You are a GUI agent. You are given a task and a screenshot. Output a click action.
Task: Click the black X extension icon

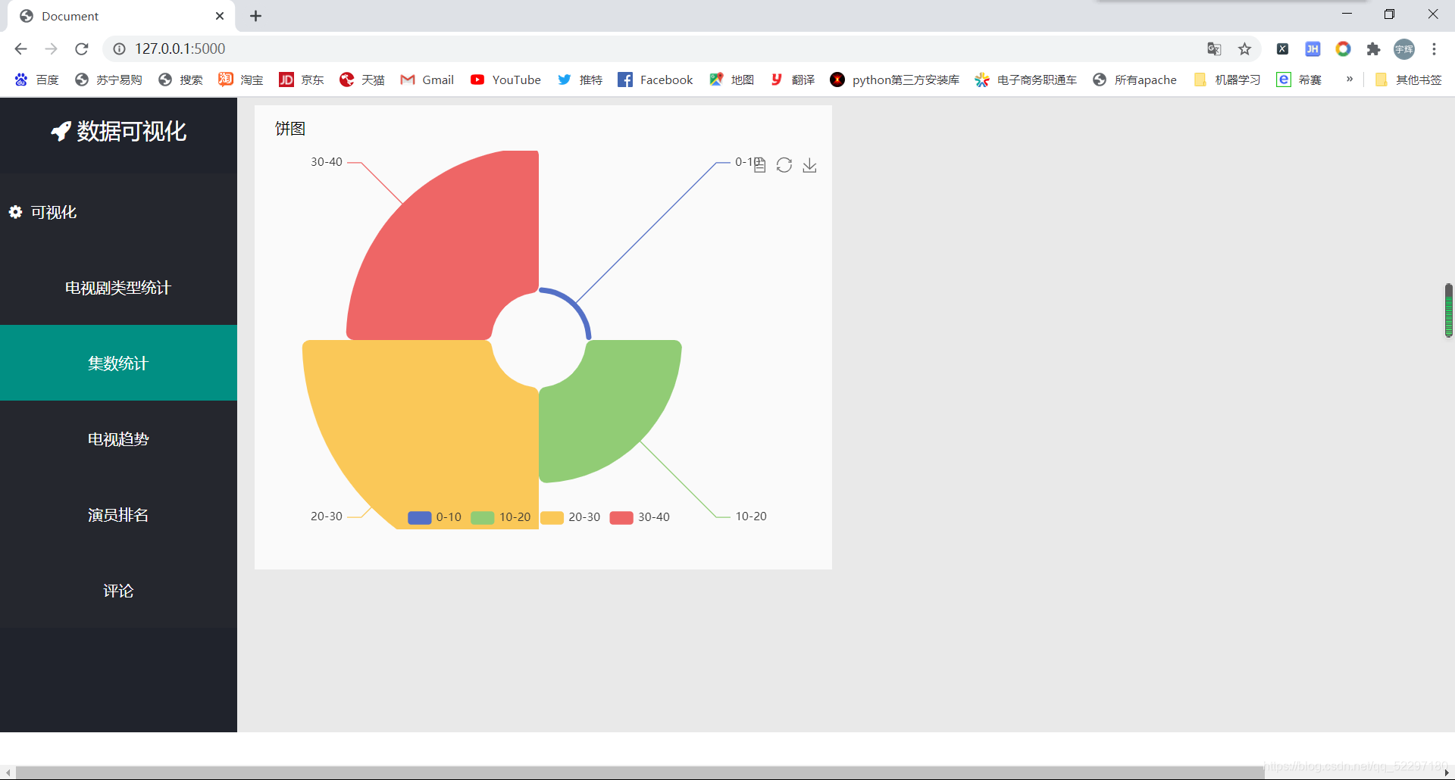[x=1282, y=48]
